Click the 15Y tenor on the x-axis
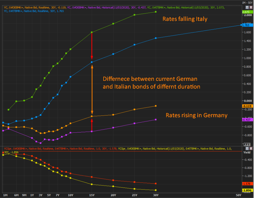The width and height of the screenshot is (254, 198). click(92, 195)
